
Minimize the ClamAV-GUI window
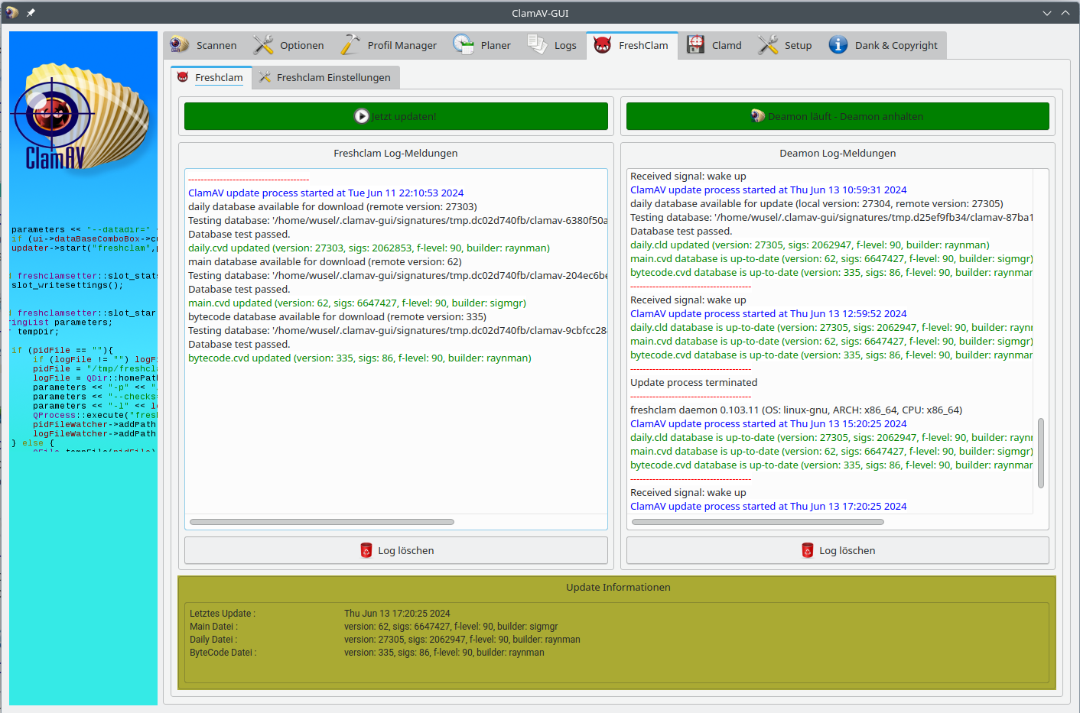1047,13
